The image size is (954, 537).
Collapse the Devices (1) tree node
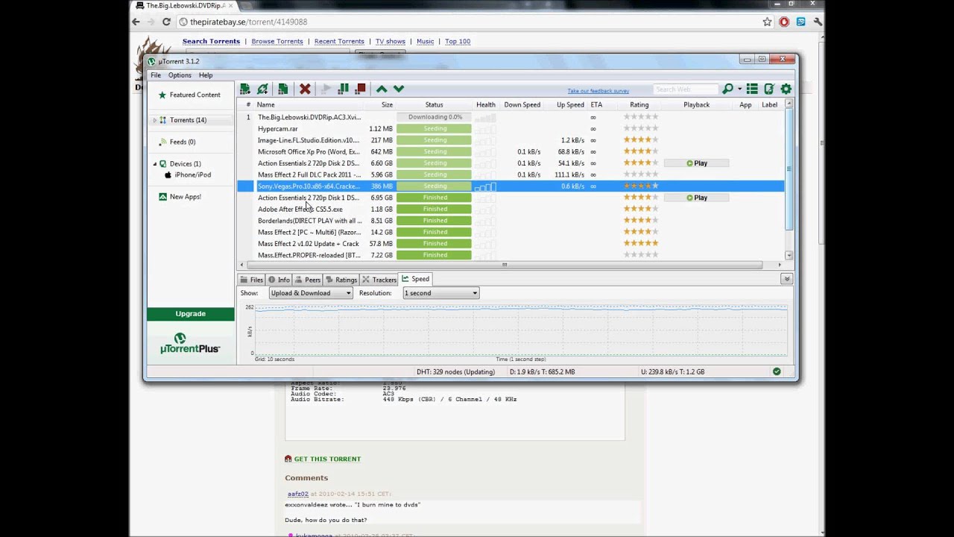tap(155, 164)
